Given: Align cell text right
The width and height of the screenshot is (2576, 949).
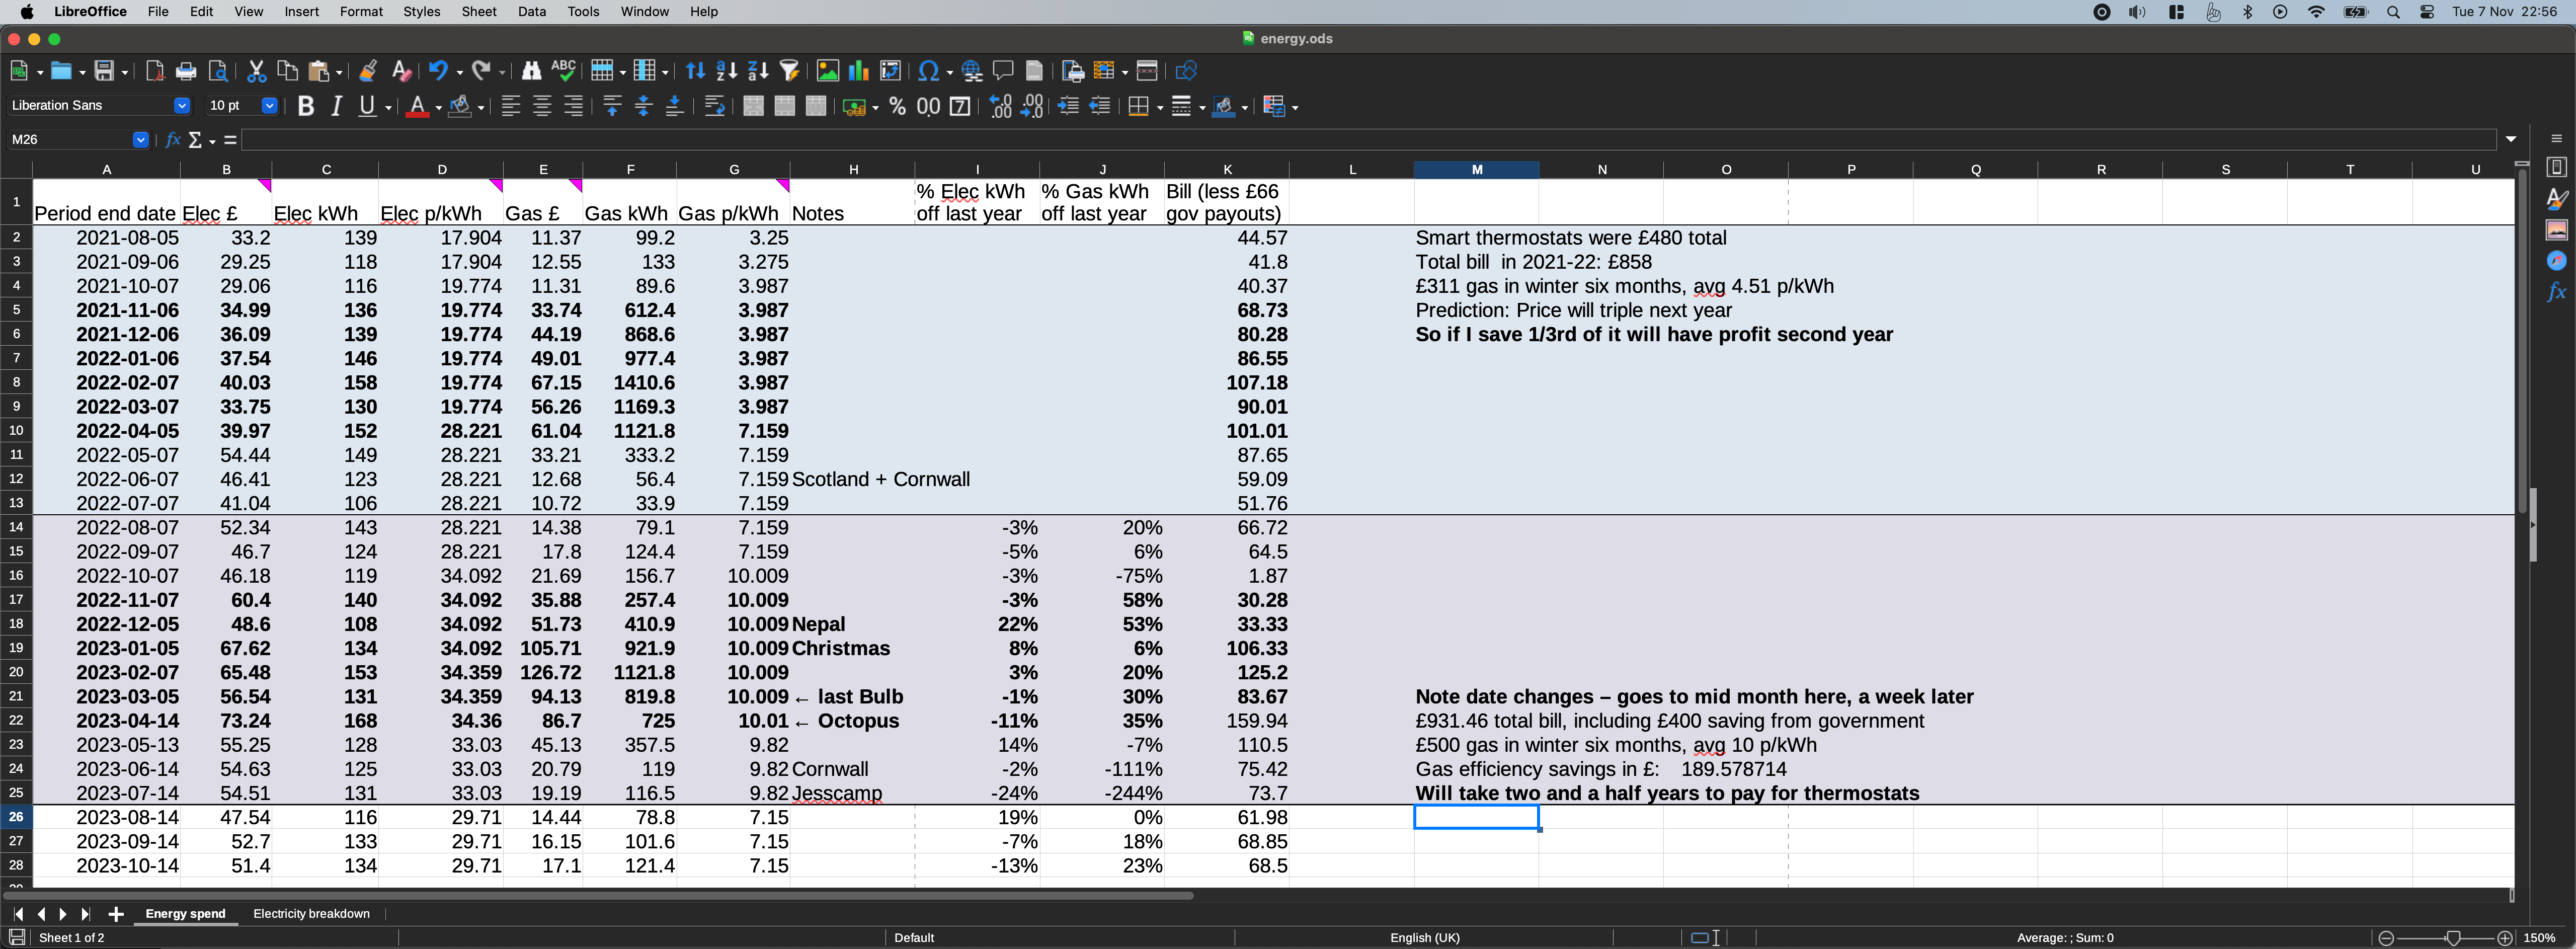Looking at the screenshot, I should point(574,106).
